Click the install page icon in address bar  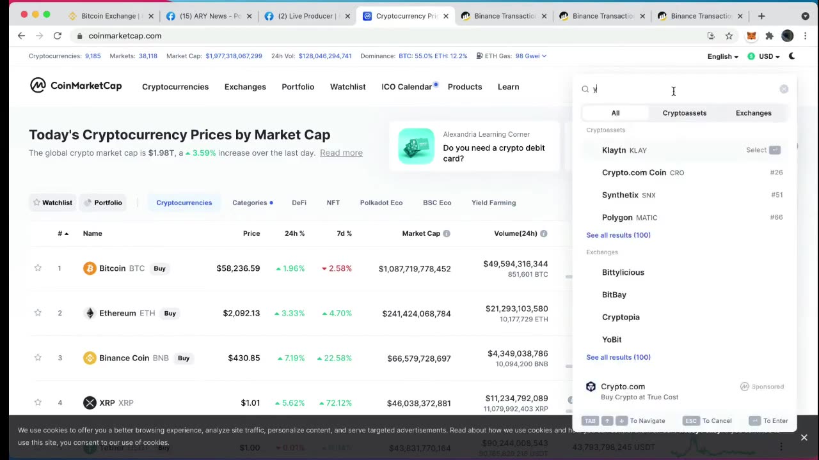tap(711, 36)
